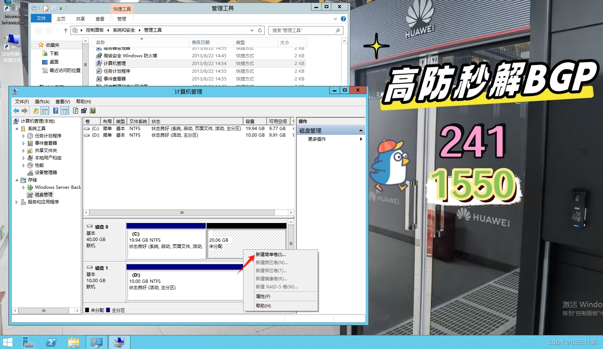
Task: Select 性能 tree node
Action: tap(39, 165)
